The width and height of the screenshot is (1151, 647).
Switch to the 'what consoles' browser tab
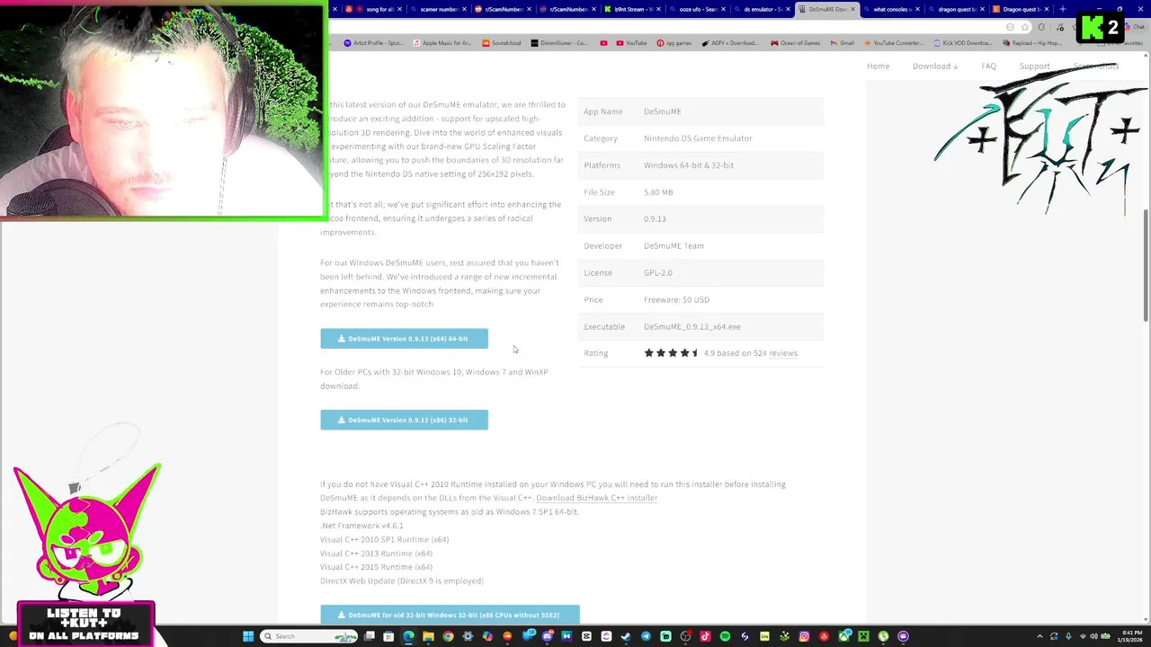892,9
